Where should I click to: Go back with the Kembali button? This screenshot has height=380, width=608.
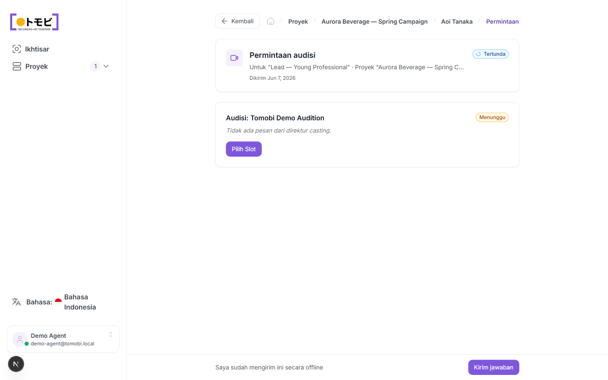(x=237, y=21)
